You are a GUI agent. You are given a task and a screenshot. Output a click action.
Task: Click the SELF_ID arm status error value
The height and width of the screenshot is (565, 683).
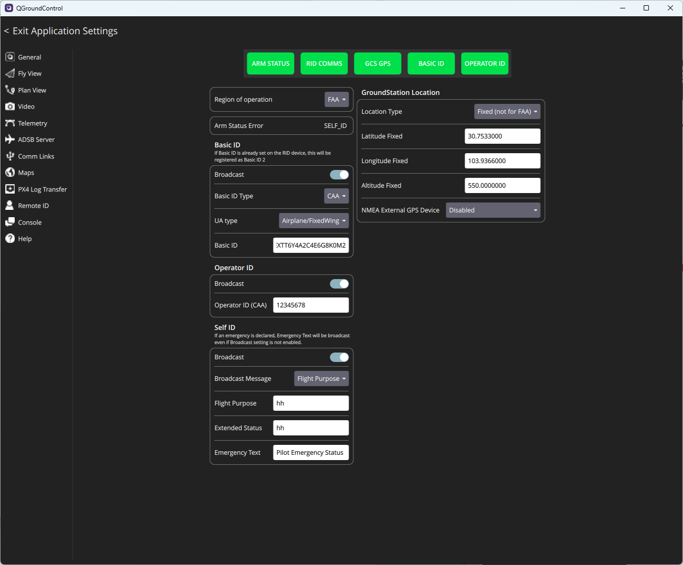click(335, 126)
